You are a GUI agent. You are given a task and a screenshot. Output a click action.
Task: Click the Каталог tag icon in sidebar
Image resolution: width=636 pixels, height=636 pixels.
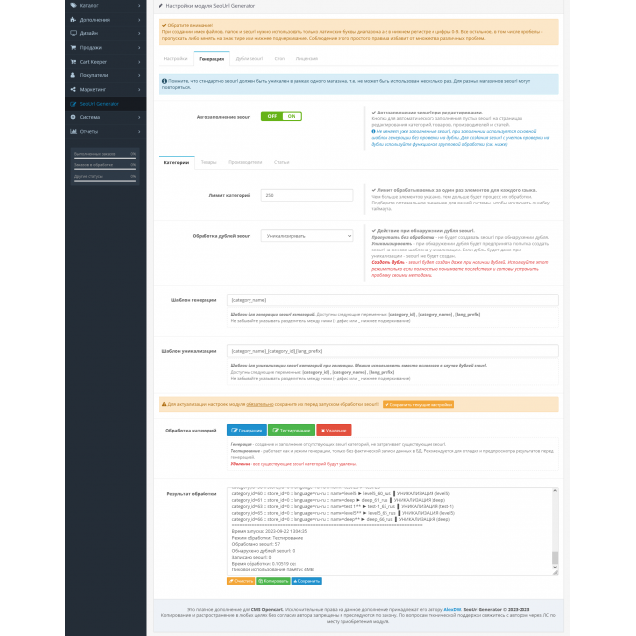tap(73, 5)
